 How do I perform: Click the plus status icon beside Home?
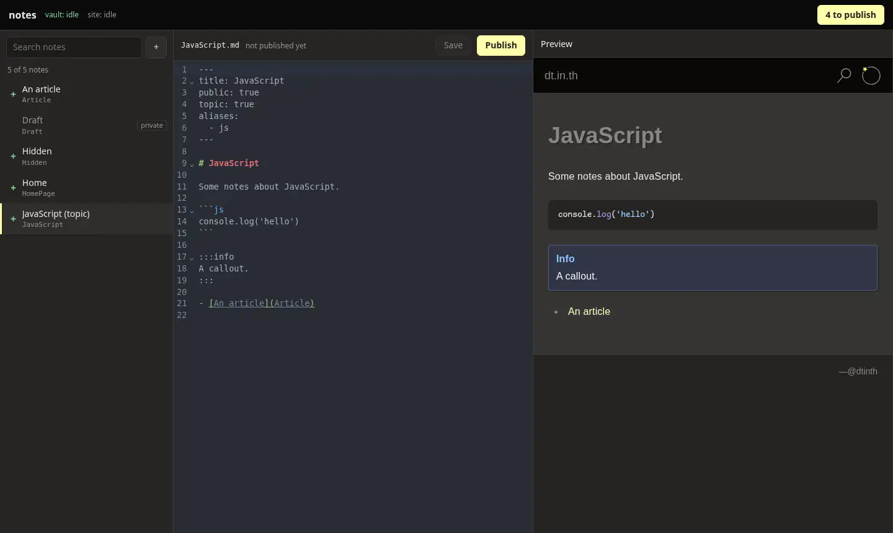[13, 188]
